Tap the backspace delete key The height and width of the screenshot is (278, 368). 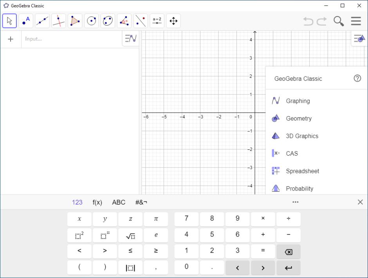click(x=289, y=251)
